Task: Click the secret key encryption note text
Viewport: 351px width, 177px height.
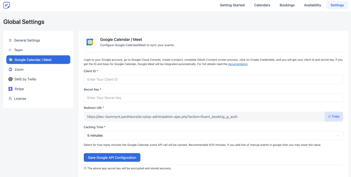Action: tap(129, 168)
